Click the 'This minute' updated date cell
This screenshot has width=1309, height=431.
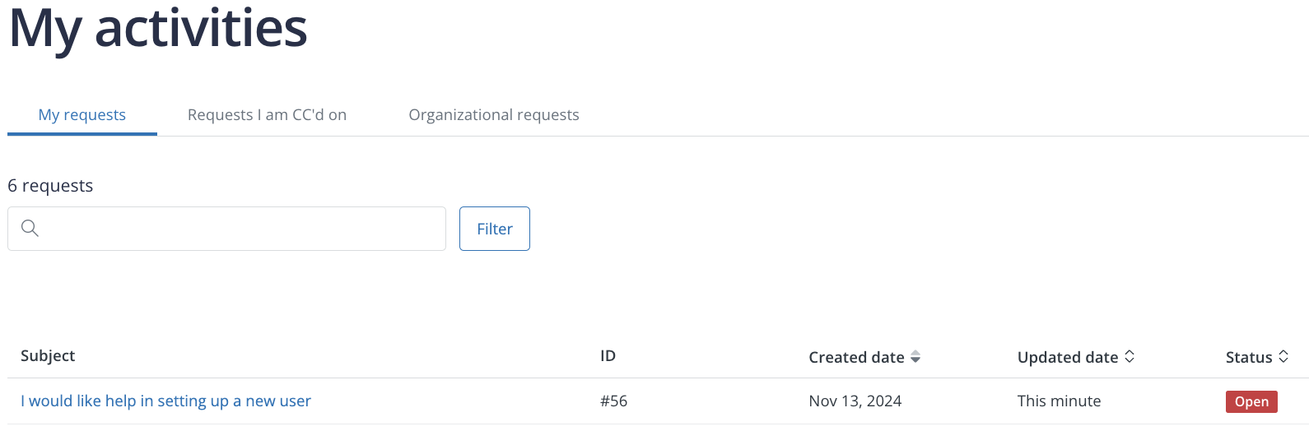[1059, 401]
